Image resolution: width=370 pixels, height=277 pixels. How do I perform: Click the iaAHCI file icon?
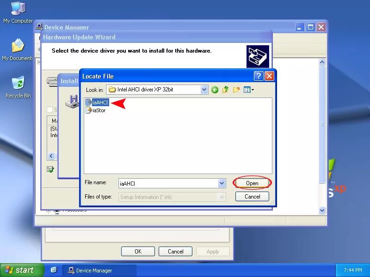[x=88, y=102]
